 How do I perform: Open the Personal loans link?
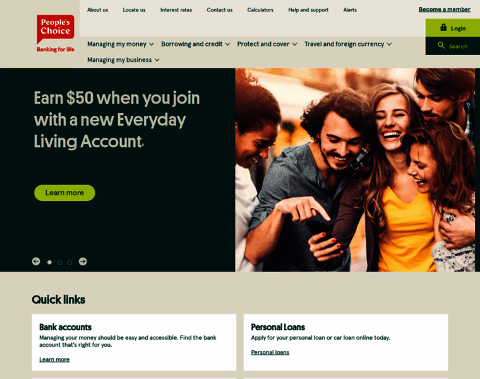click(270, 352)
